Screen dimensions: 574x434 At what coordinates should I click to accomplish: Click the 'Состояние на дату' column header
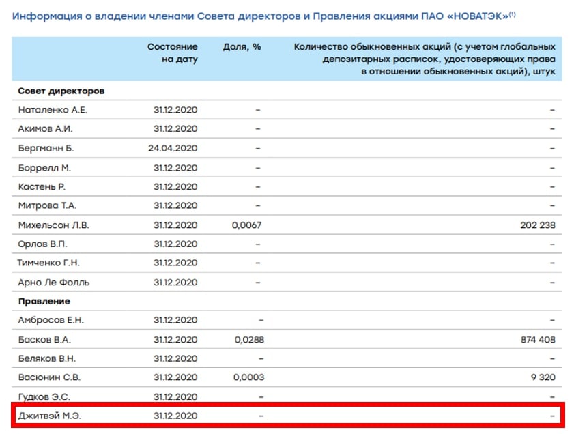[x=173, y=53]
